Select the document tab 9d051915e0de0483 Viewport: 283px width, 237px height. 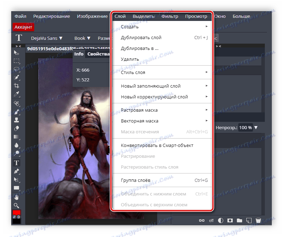click(68, 49)
